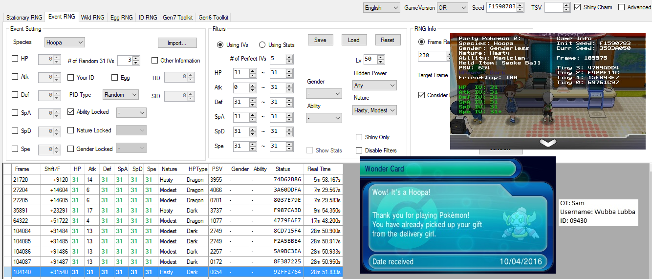652x279 pixels.
Task: Check the Your ID checkbox
Action: [71, 78]
